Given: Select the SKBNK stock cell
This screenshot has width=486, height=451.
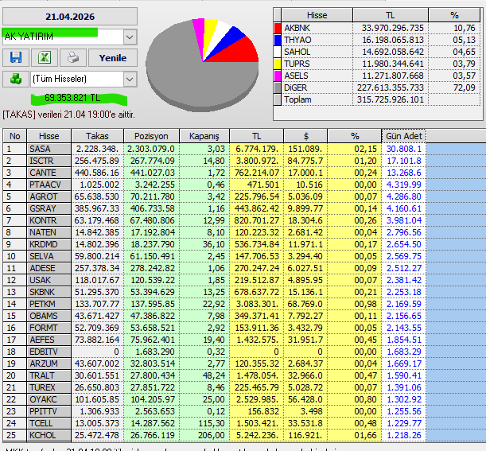Looking at the screenshot, I should pyautogui.click(x=49, y=292).
